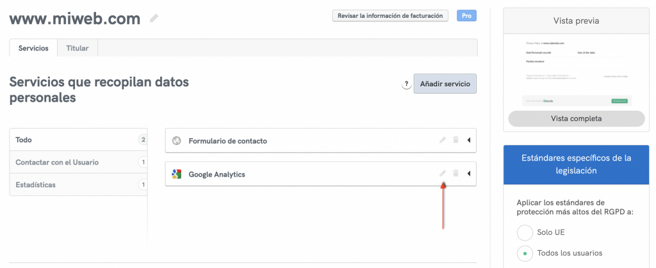The height and width of the screenshot is (268, 656).
Task: Click Revisar la información de facturación
Action: click(x=390, y=16)
